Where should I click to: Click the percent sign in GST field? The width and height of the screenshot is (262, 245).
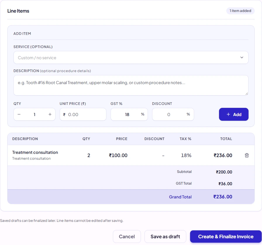142,114
